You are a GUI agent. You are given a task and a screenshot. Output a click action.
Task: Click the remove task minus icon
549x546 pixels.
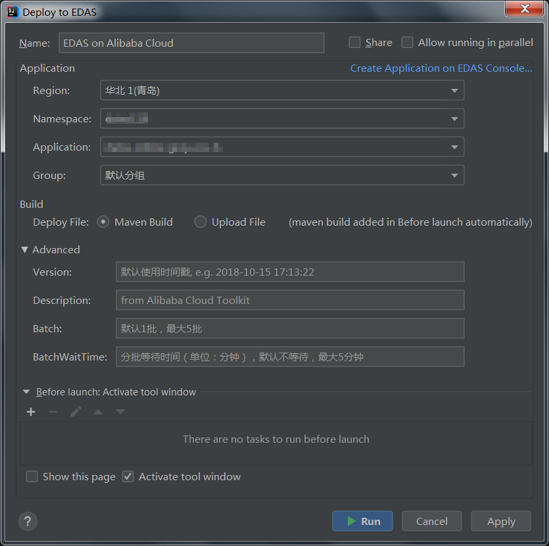tap(53, 412)
